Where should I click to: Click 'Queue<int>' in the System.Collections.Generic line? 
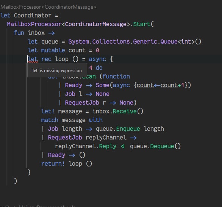point(177,42)
